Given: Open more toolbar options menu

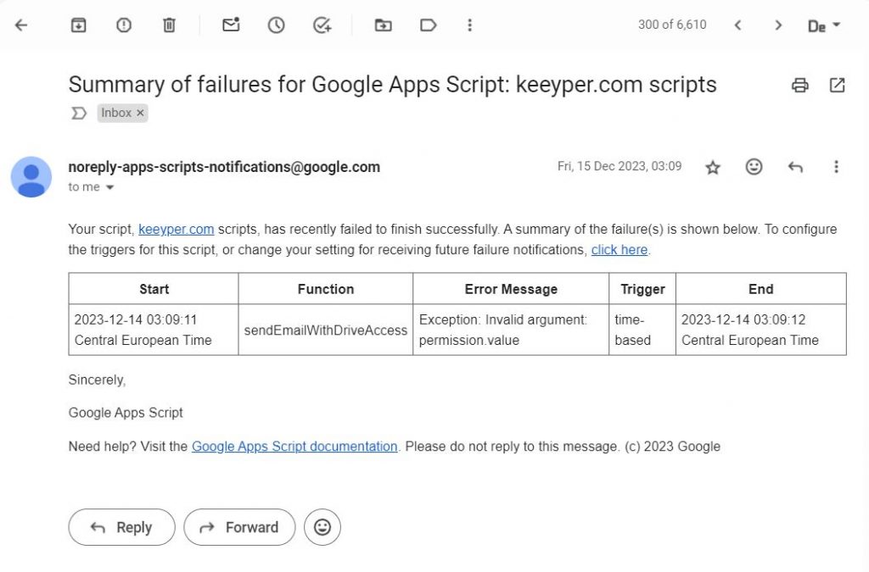Looking at the screenshot, I should [469, 25].
